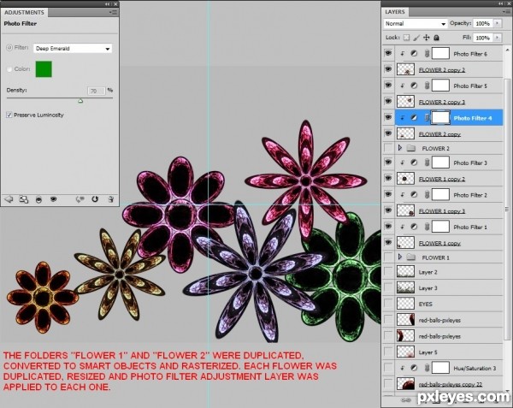Select the LAYERS tab
Viewport: 513px width, 408px height.
click(x=395, y=12)
